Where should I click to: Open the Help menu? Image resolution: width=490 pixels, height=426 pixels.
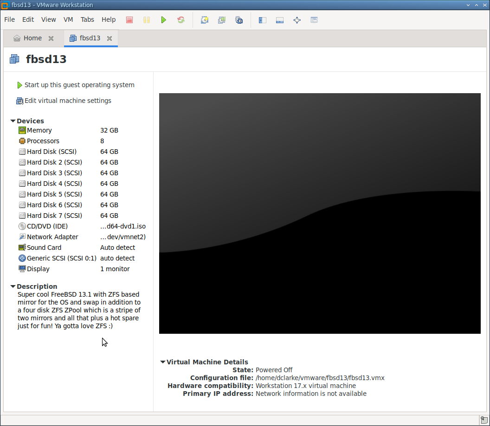point(109,19)
